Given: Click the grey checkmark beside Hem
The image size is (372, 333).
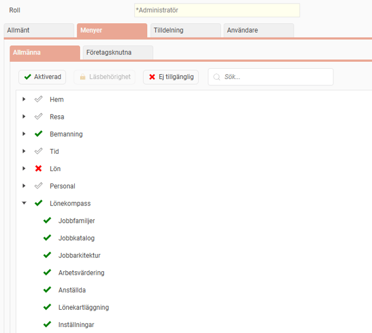Looking at the screenshot, I should tap(39, 99).
